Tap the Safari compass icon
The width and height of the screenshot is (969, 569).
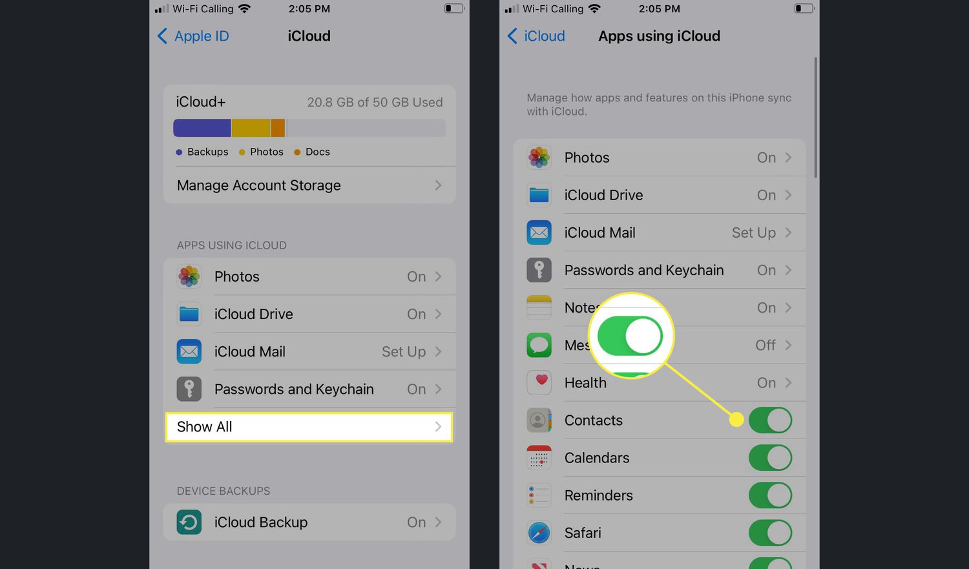click(x=539, y=533)
